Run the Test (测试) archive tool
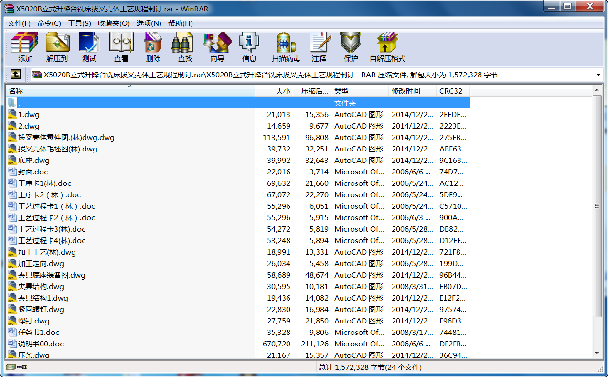This screenshot has height=377, width=608. [89, 47]
